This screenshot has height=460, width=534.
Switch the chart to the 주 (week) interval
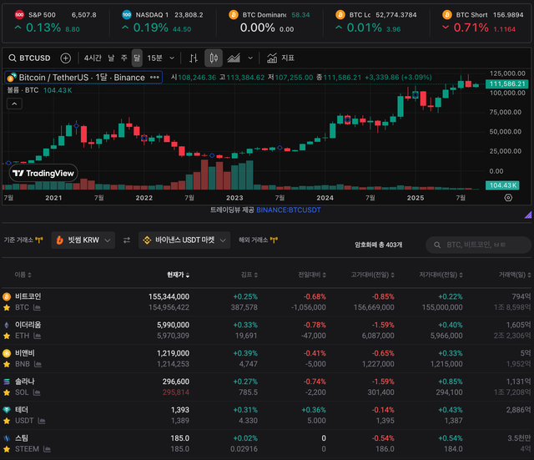tap(124, 58)
